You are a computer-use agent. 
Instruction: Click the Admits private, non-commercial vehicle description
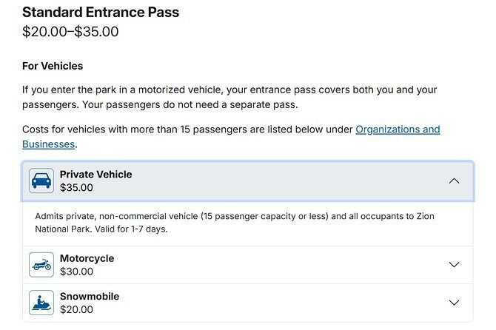coord(222,216)
